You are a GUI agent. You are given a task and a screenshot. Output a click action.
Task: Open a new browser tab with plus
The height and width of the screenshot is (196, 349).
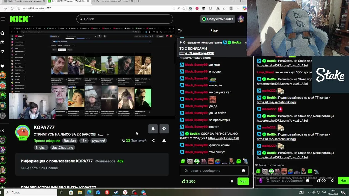click(x=138, y=1)
